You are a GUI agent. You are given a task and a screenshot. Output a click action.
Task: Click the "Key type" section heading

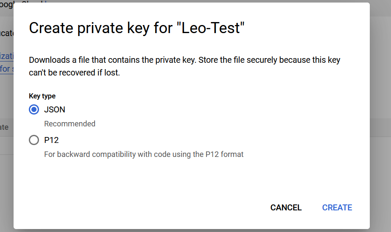pos(42,96)
